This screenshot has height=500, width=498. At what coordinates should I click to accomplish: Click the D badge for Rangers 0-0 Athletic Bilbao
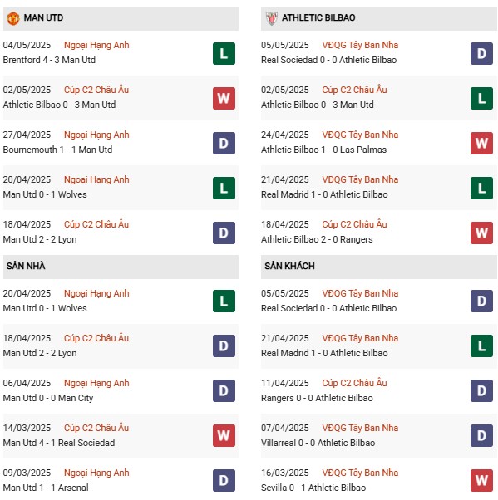481,390
